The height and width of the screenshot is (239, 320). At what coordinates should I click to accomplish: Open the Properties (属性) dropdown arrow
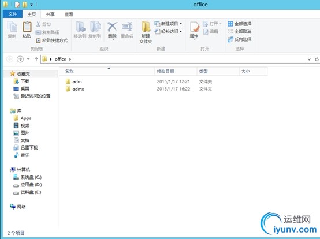pyautogui.click(x=194, y=39)
